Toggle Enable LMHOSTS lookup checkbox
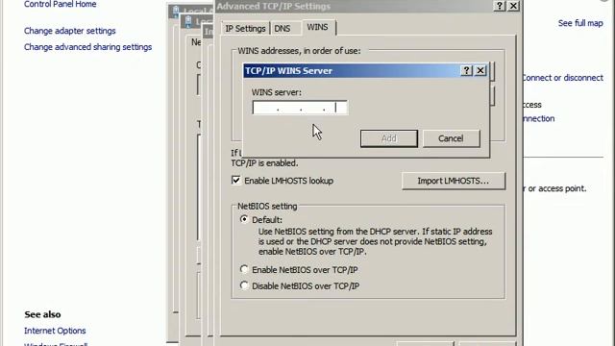The width and height of the screenshot is (615, 346). pyautogui.click(x=235, y=181)
